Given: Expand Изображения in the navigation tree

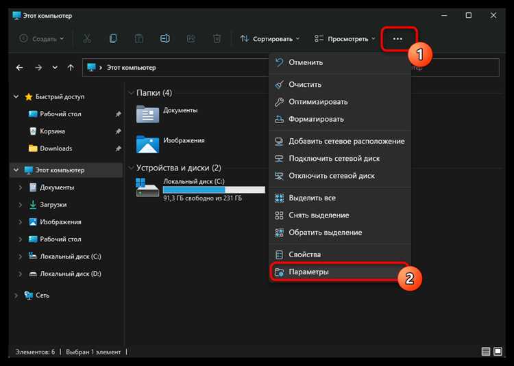Looking at the screenshot, I should point(21,222).
